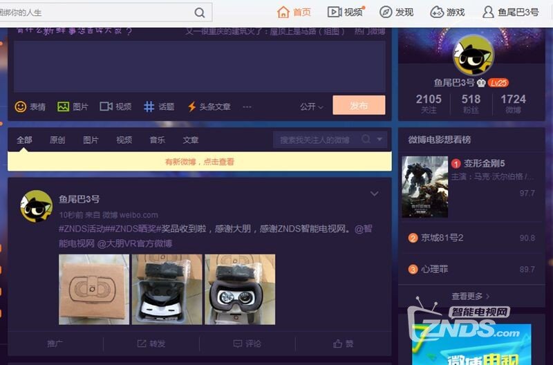Click the 评论 comment icon on the post
Image resolution: width=553 pixels, height=365 pixels.
pyautogui.click(x=238, y=343)
